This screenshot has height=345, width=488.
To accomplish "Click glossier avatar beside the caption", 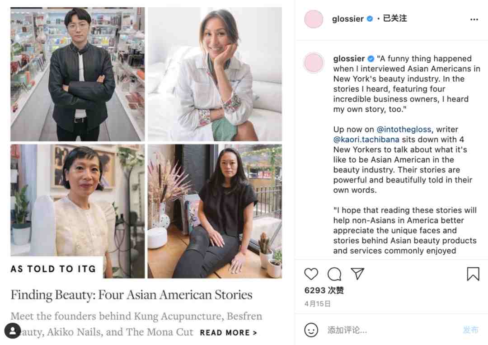I will [314, 62].
